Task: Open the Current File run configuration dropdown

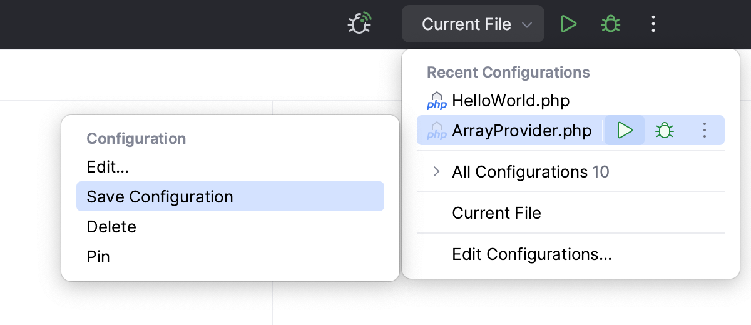Action: 473,24
